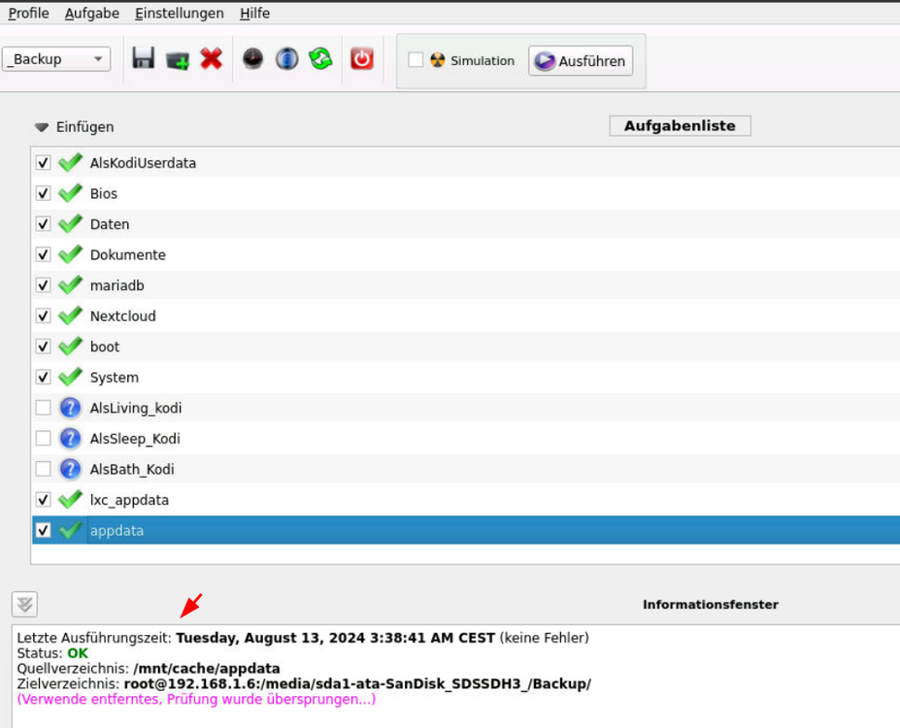The image size is (900, 728).
Task: Click the blue question icon beside AlsBath_Kodi
Action: tap(70, 469)
